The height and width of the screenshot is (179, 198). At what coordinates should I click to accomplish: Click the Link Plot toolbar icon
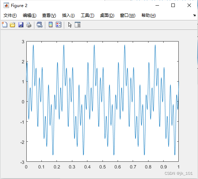point(40,25)
